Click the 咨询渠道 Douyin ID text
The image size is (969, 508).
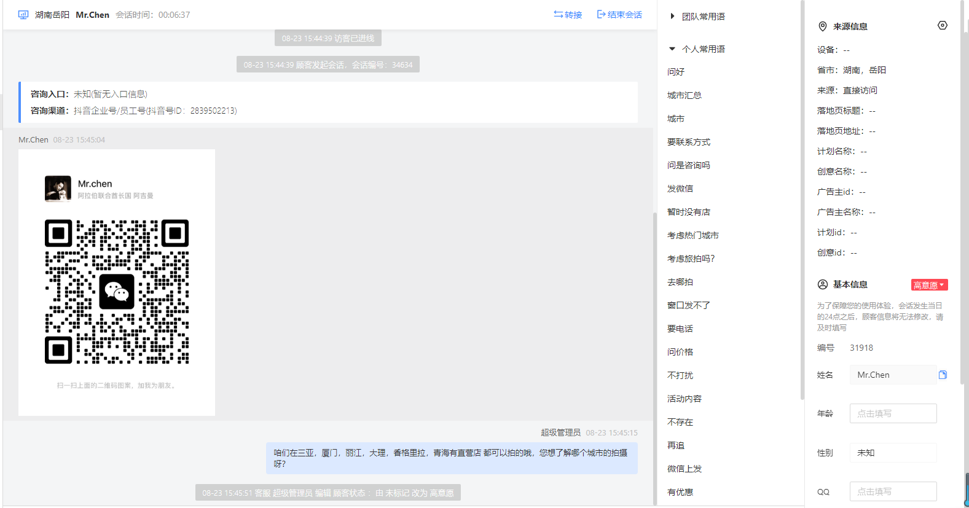coord(155,111)
